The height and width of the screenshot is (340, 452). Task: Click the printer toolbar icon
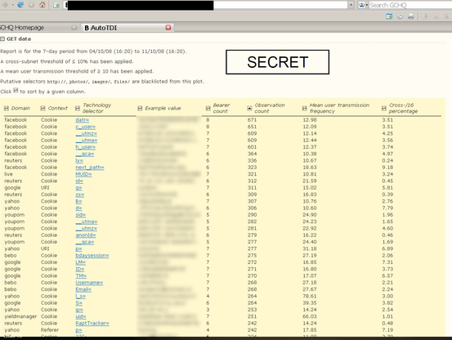click(411, 16)
